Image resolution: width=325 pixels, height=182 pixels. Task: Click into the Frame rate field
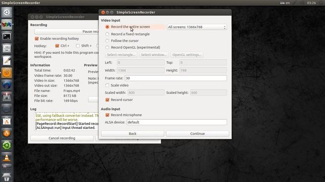point(176,78)
